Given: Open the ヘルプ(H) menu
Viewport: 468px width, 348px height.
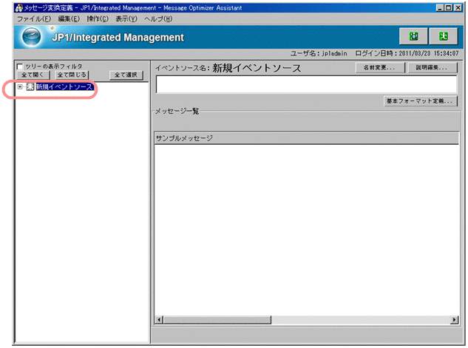Looking at the screenshot, I should [x=158, y=18].
